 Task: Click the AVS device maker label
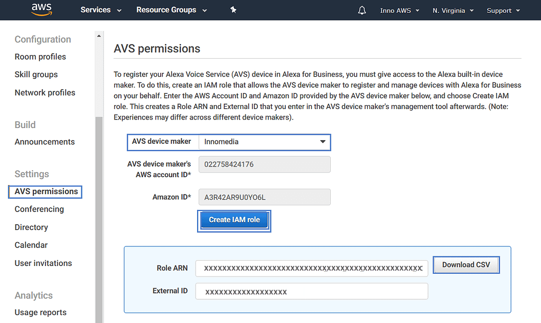162,142
